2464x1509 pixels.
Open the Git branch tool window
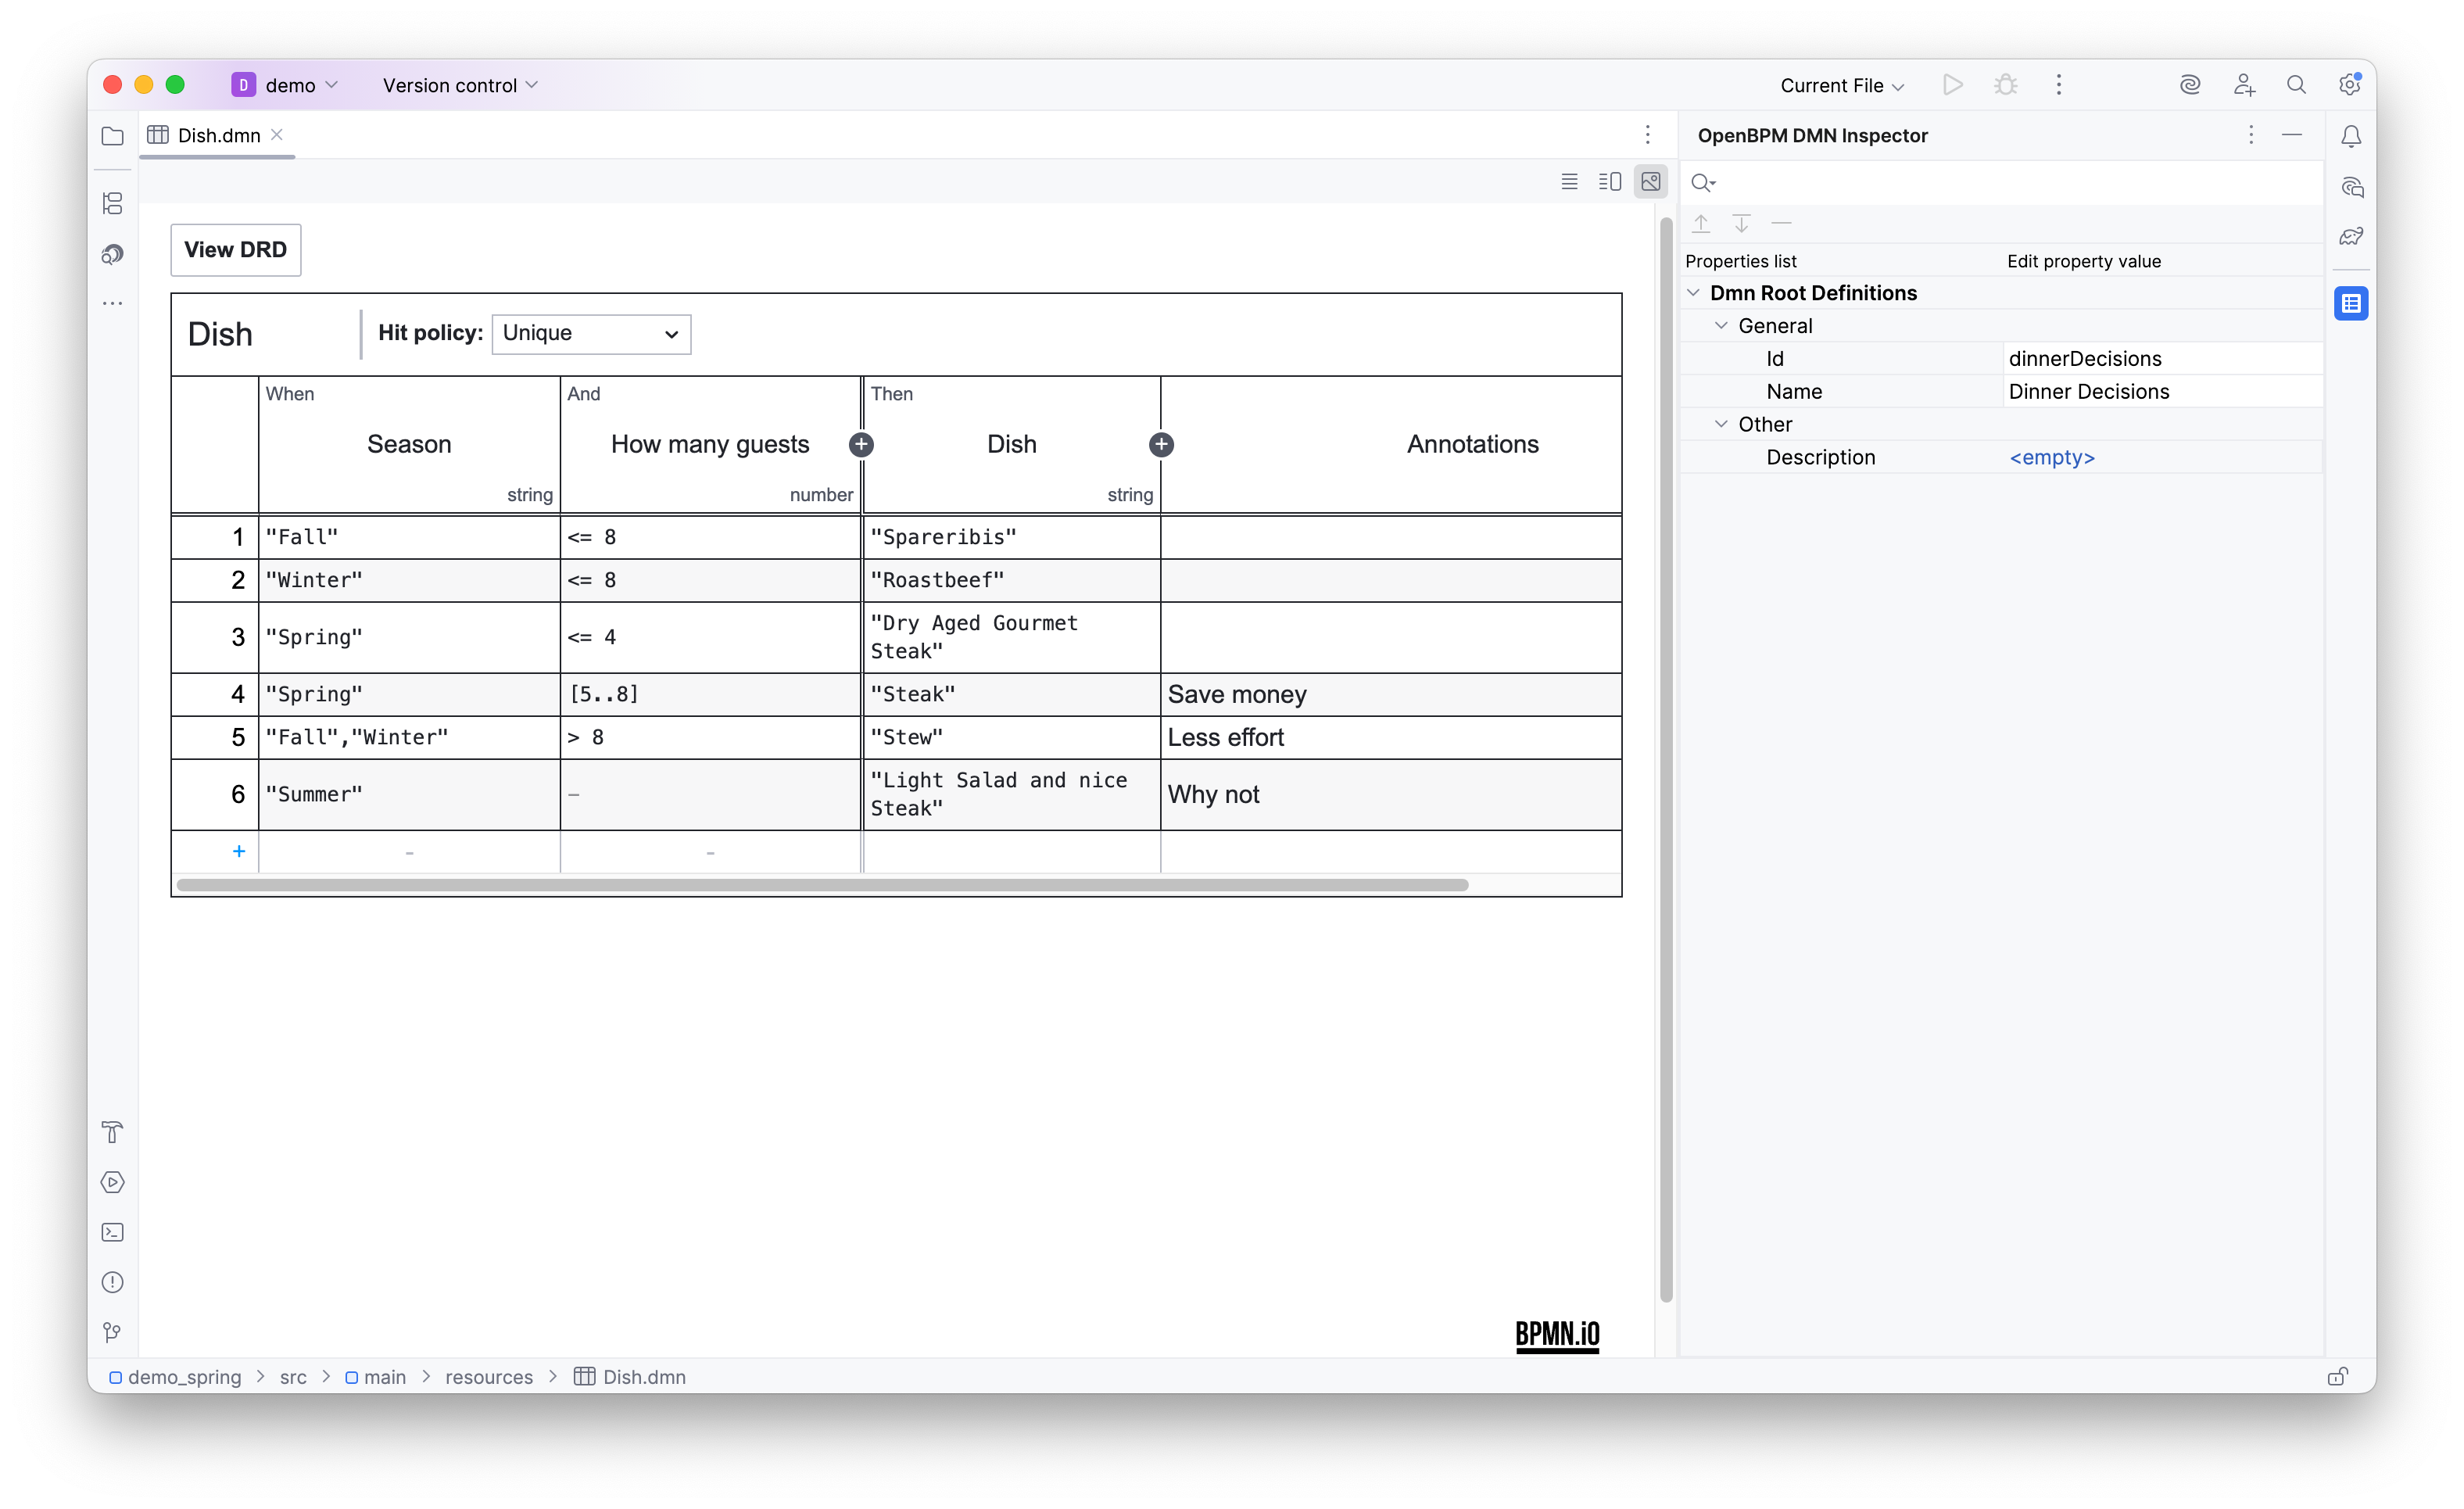(113, 1332)
